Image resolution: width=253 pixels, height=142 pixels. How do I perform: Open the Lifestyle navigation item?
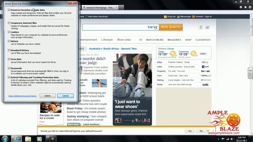pyautogui.click(x=107, y=39)
